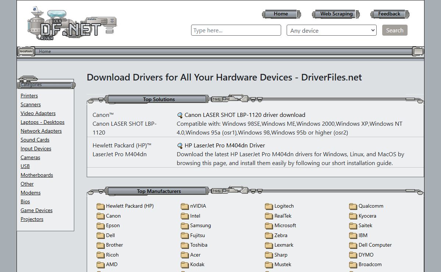441x272 pixels.
Task: Click the LaserJet Pro M404dn device text
Action: click(x=119, y=154)
